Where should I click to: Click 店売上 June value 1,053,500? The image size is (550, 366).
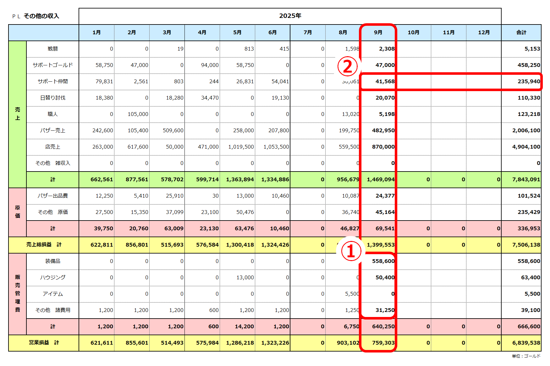click(x=276, y=147)
